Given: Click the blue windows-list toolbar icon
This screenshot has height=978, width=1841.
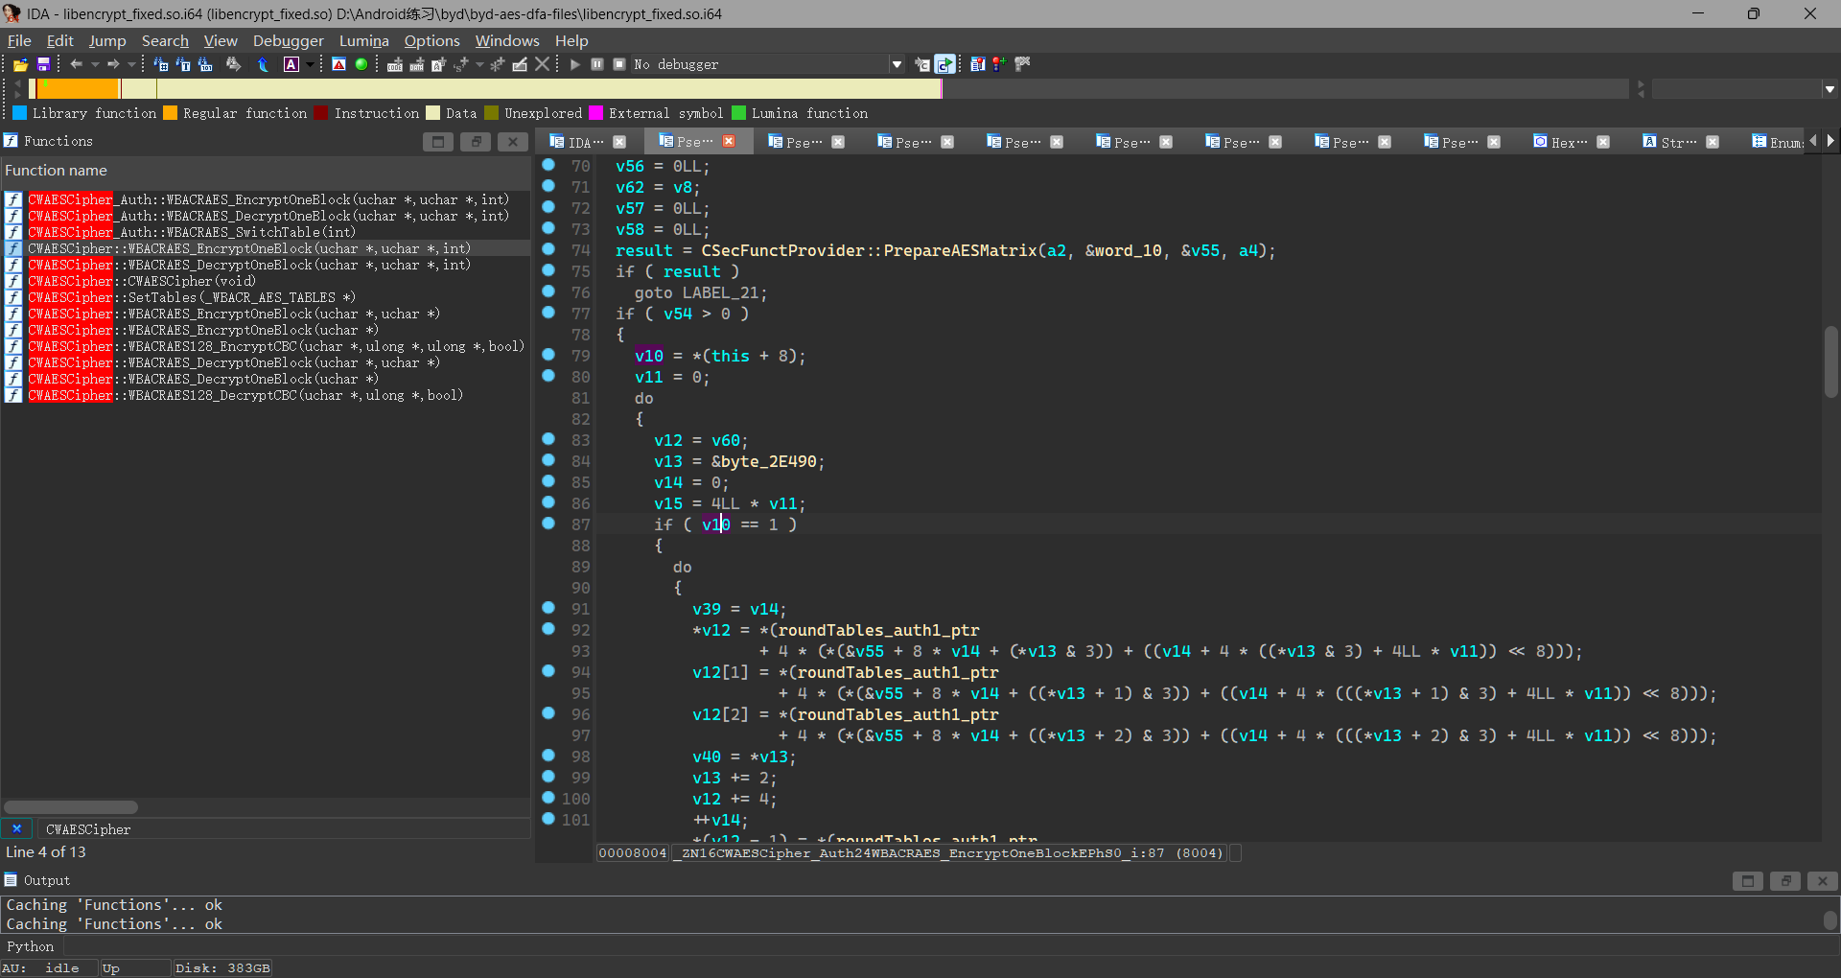Looking at the screenshot, I should 977,64.
